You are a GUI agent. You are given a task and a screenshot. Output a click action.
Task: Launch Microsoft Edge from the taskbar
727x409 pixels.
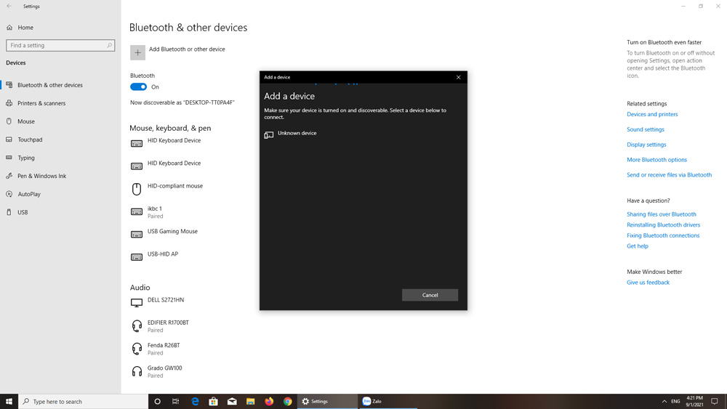(x=195, y=402)
